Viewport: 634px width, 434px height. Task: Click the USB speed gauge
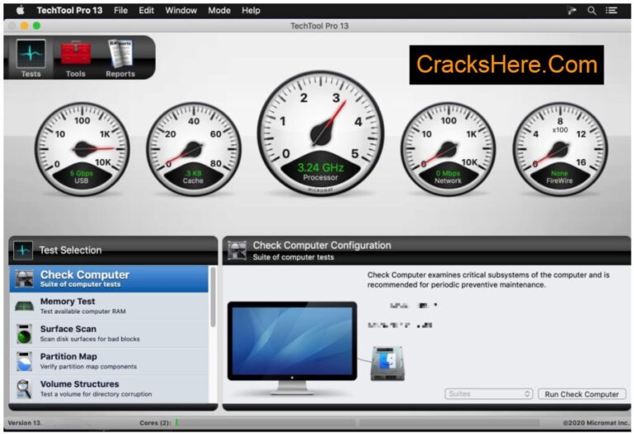[82, 149]
